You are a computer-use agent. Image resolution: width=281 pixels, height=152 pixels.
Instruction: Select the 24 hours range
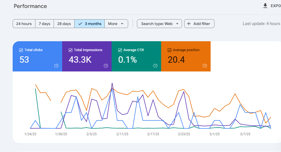pyautogui.click(x=24, y=24)
